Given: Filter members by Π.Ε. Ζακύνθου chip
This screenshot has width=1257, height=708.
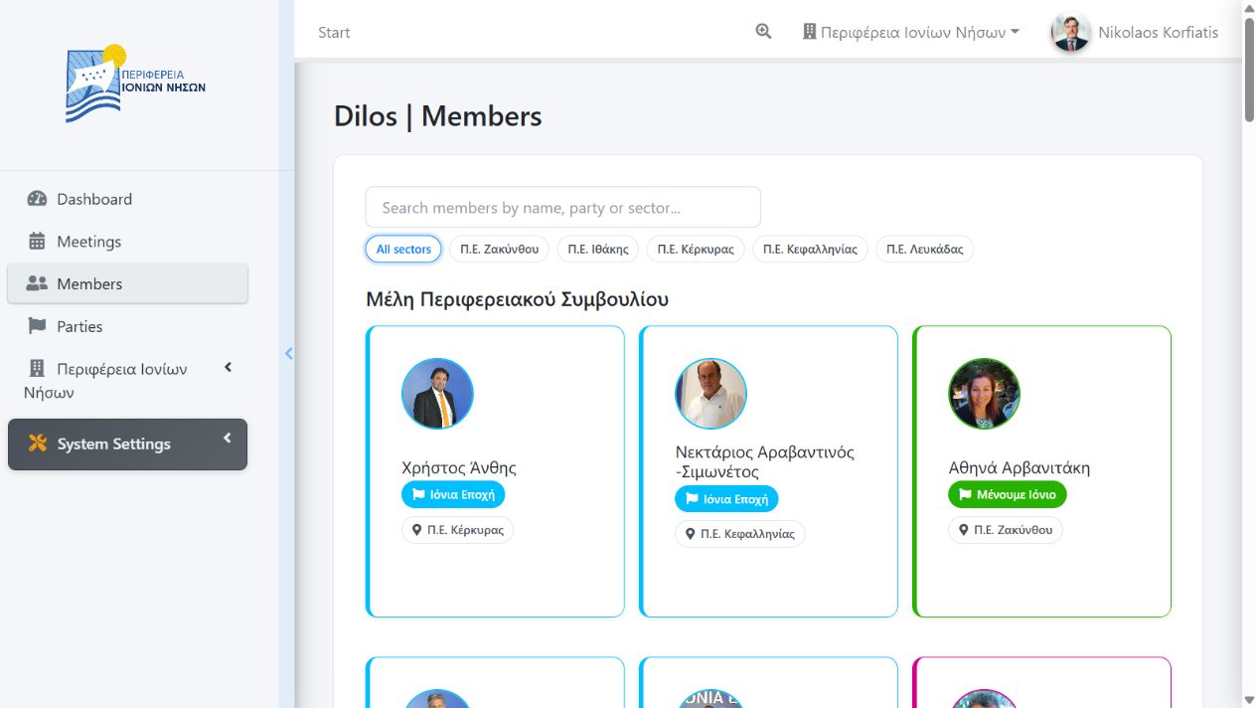Looking at the screenshot, I should (499, 249).
